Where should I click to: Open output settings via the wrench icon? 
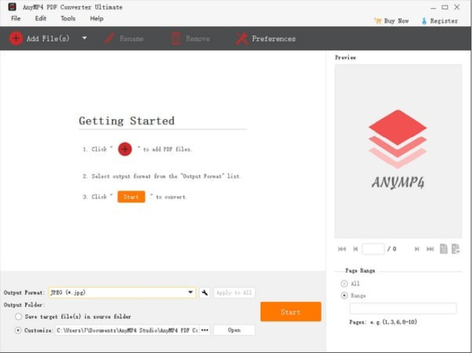click(x=204, y=292)
